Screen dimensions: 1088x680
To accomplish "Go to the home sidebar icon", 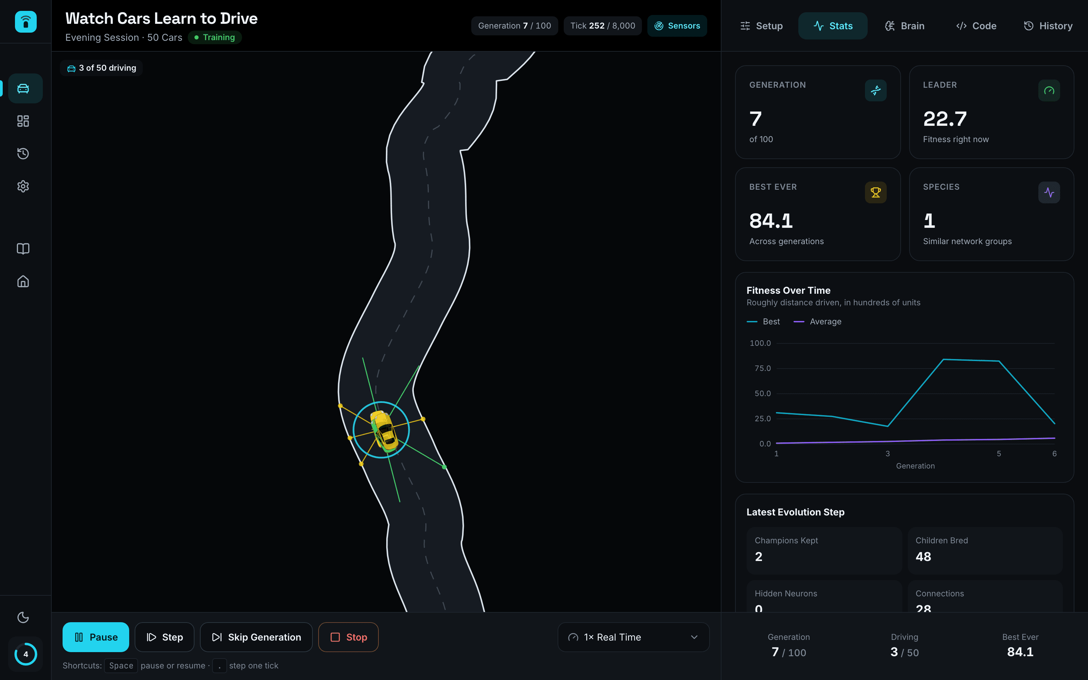I will [23, 282].
